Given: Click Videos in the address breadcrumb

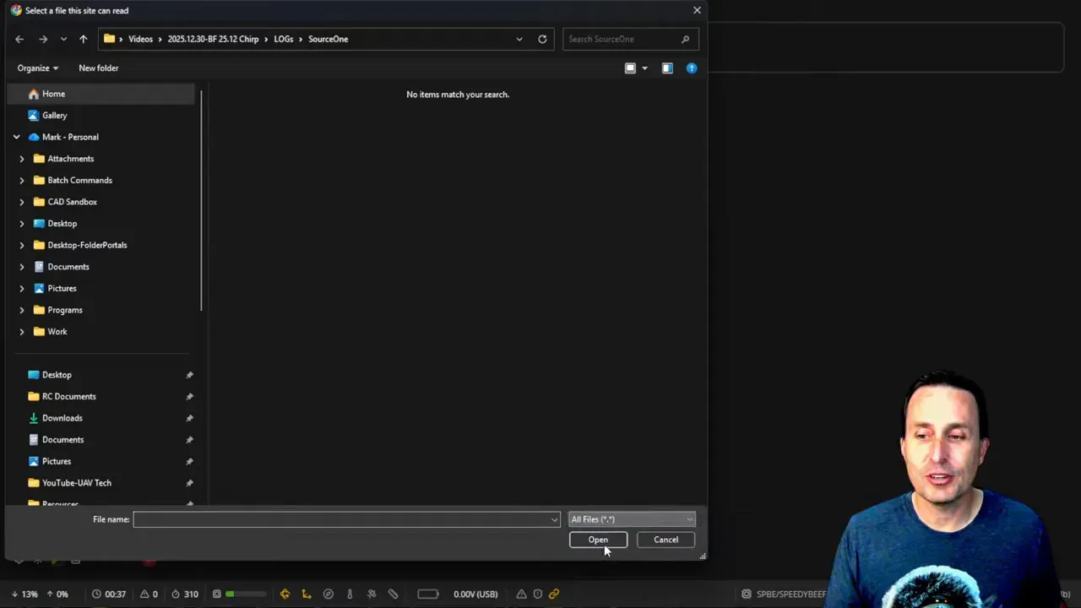Looking at the screenshot, I should point(140,39).
